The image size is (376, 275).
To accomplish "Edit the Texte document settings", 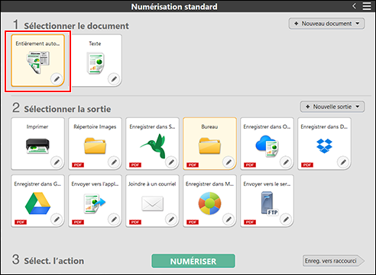I will pyautogui.click(x=114, y=79).
